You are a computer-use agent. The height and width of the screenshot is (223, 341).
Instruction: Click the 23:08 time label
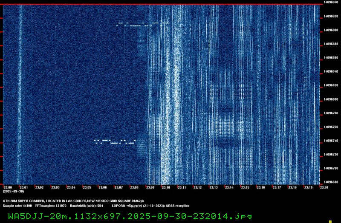tap(135, 187)
